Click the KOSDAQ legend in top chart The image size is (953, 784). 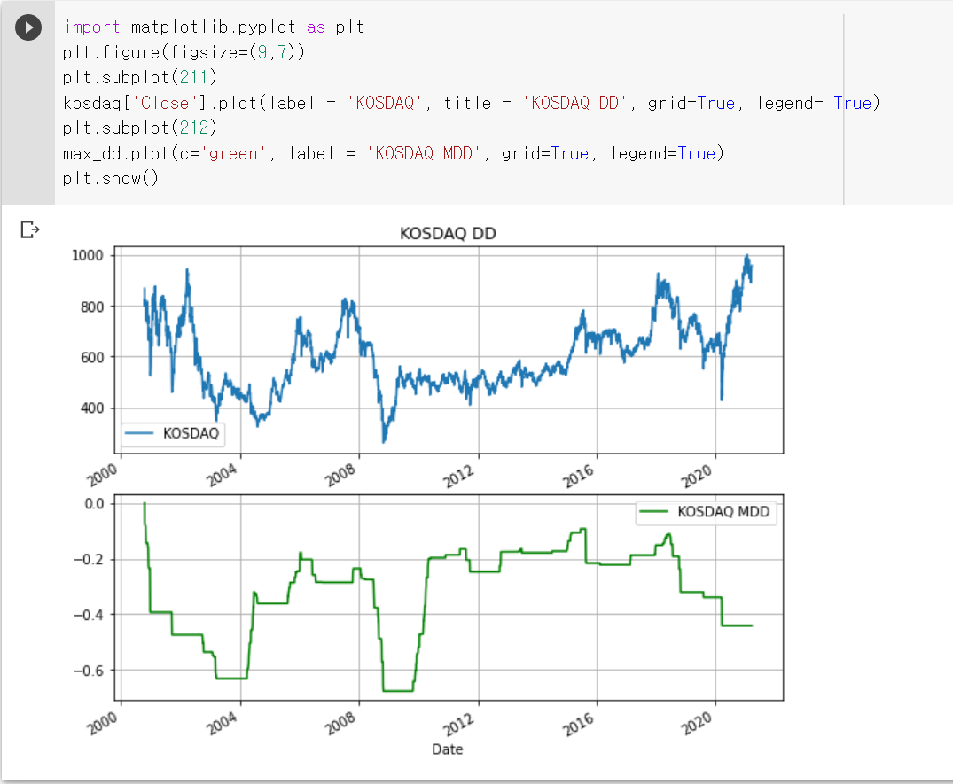[x=173, y=433]
